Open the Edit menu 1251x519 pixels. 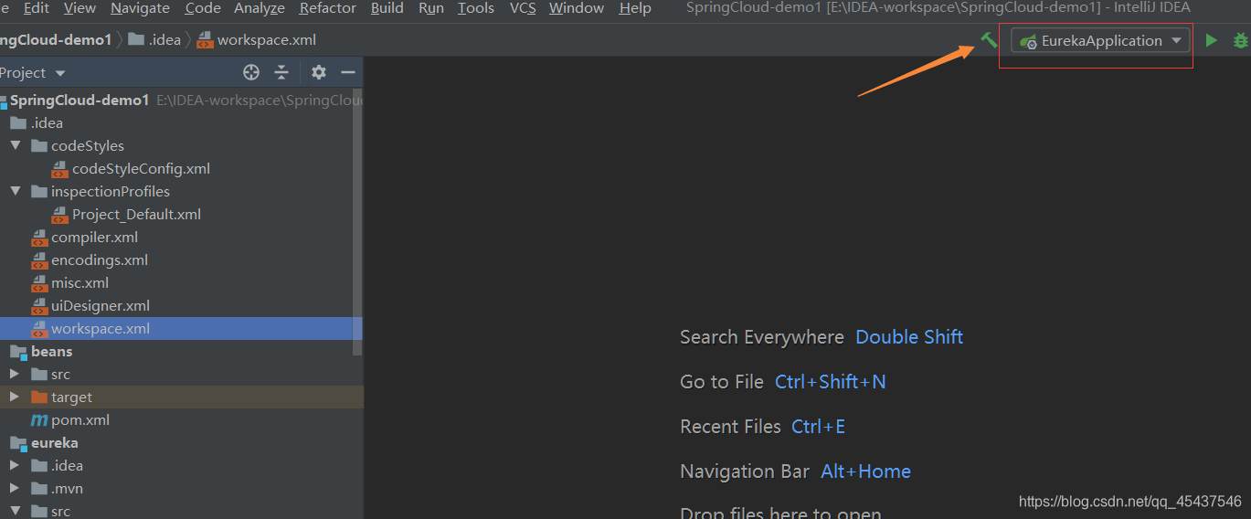37,8
